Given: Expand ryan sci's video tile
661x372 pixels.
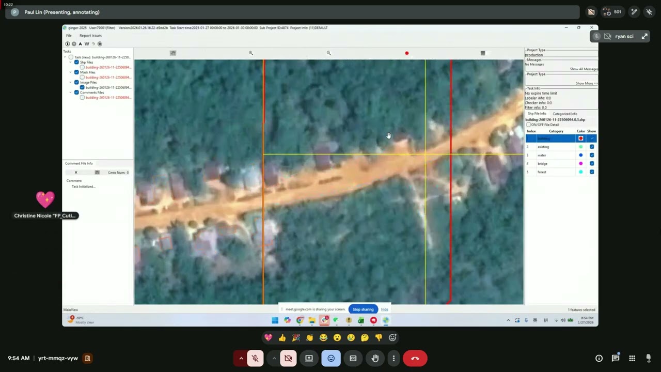Looking at the screenshot, I should 644,36.
